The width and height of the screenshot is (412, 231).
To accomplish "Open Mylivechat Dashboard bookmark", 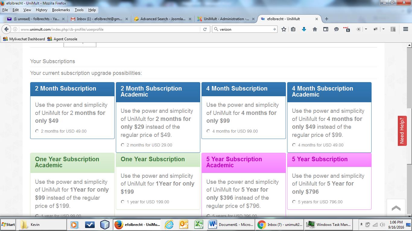I will tap(24, 39).
